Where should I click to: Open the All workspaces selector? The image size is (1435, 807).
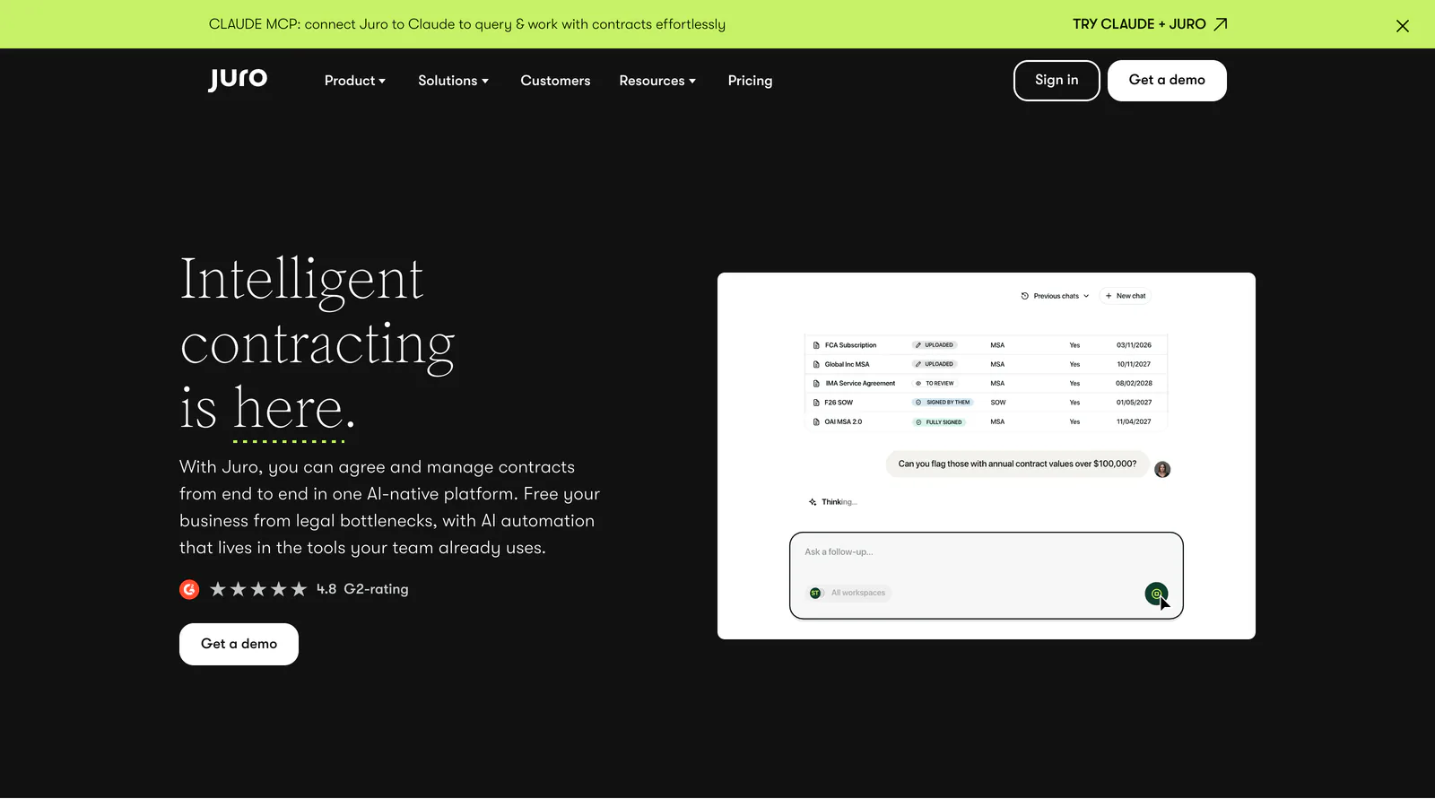tap(849, 593)
